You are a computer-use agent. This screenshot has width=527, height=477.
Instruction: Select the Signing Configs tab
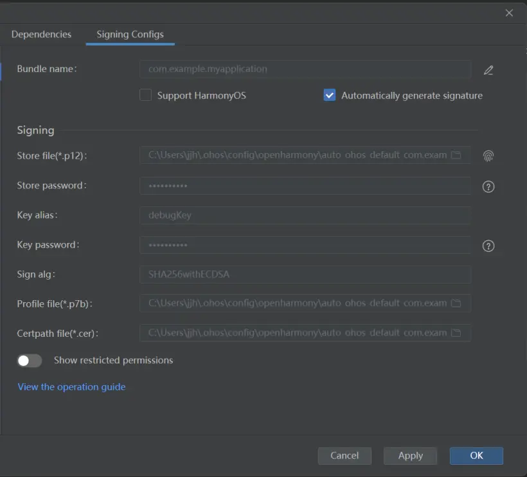pos(130,34)
